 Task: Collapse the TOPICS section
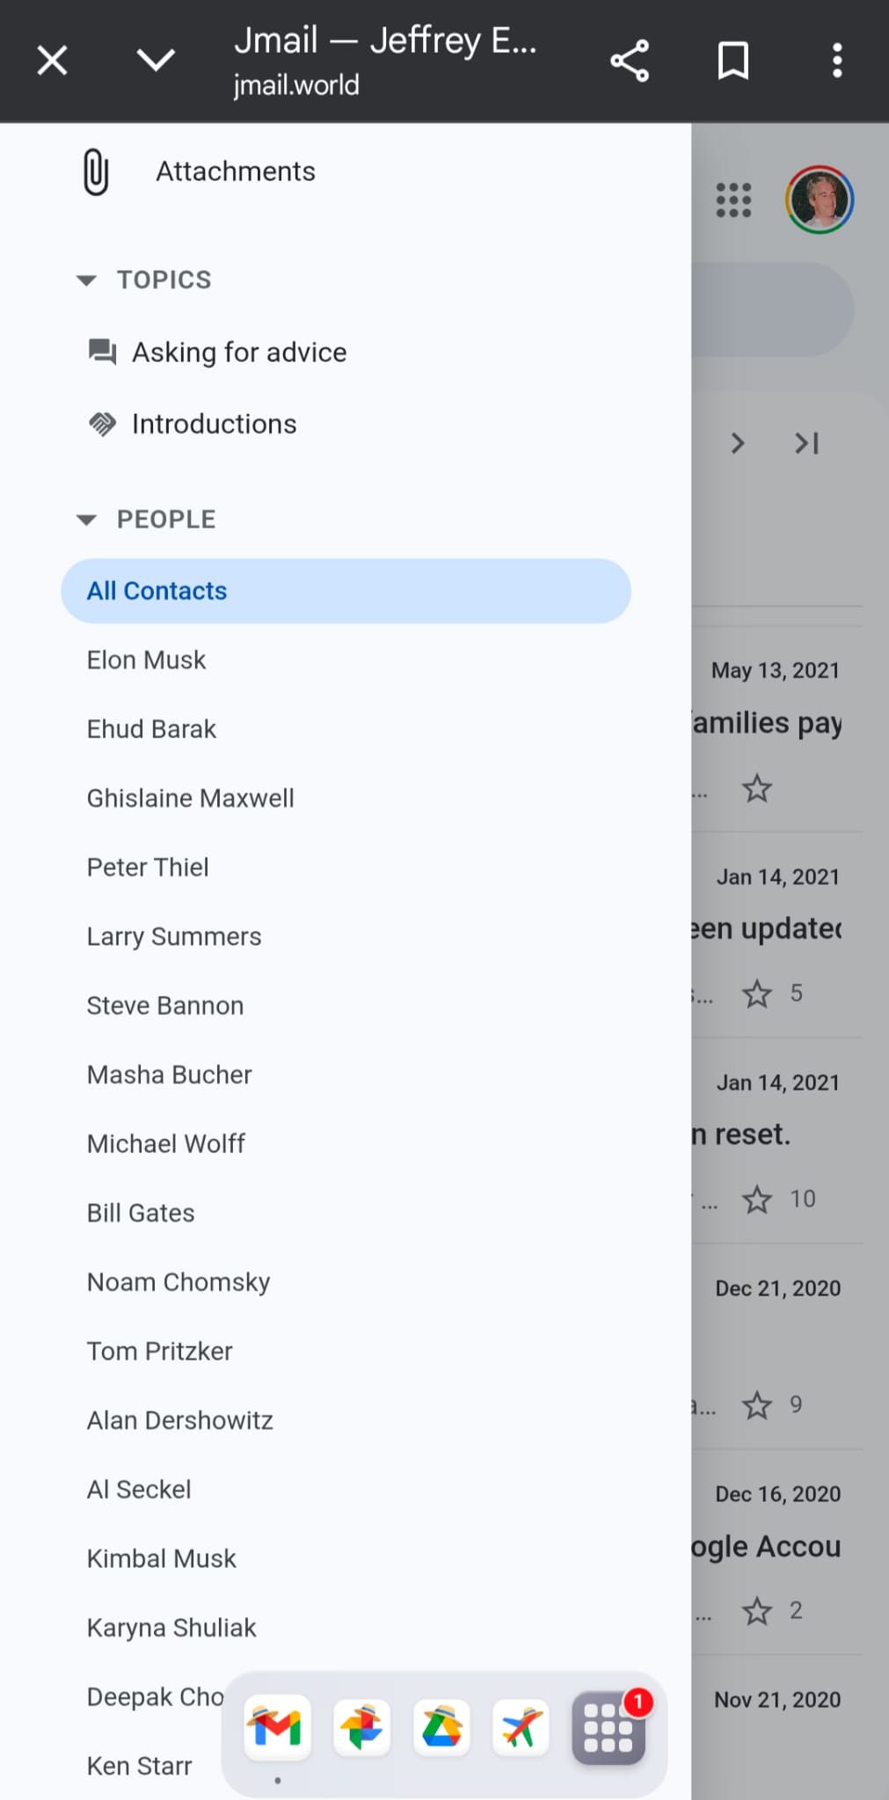(86, 280)
